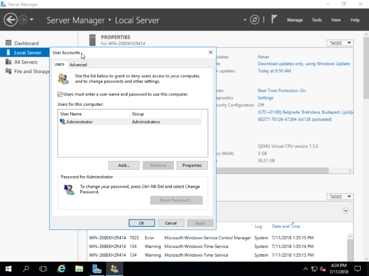Click OK in the User Accounts dialog
The width and height of the screenshot is (369, 276).
coord(142,223)
